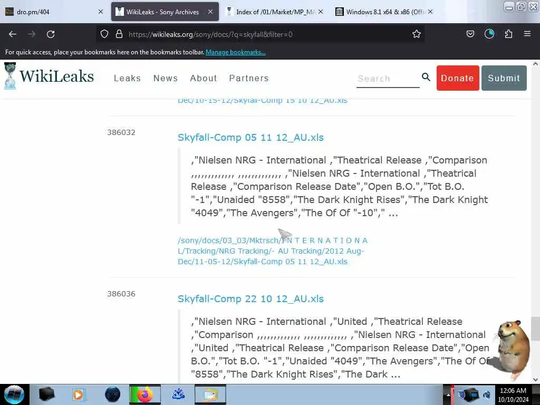Open the tracking protection shield icon

pos(104,34)
